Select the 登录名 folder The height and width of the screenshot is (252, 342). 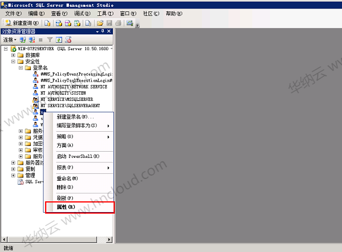tap(40, 68)
